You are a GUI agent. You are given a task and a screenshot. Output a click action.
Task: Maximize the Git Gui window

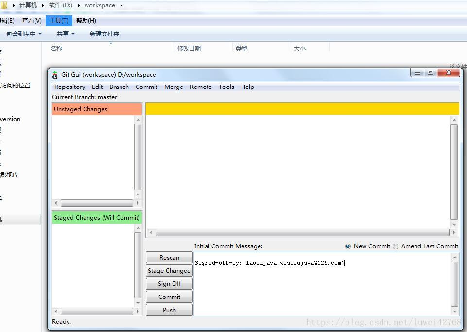pyautogui.click(x=431, y=73)
